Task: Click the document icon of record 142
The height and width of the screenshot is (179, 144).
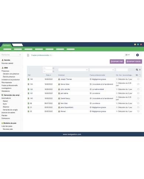Action: pos(28,89)
